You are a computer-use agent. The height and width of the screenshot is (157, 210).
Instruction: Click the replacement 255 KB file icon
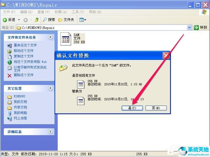pyautogui.click(x=81, y=101)
